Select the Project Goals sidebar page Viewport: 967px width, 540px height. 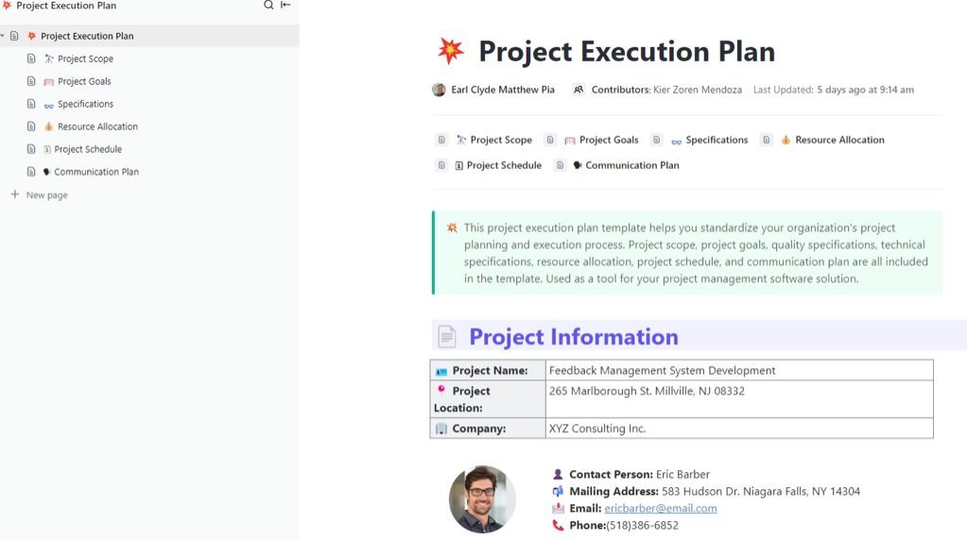(84, 81)
